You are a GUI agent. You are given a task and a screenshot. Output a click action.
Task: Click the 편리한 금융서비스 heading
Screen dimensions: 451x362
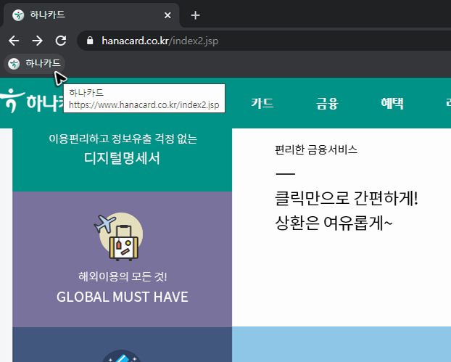(x=316, y=149)
